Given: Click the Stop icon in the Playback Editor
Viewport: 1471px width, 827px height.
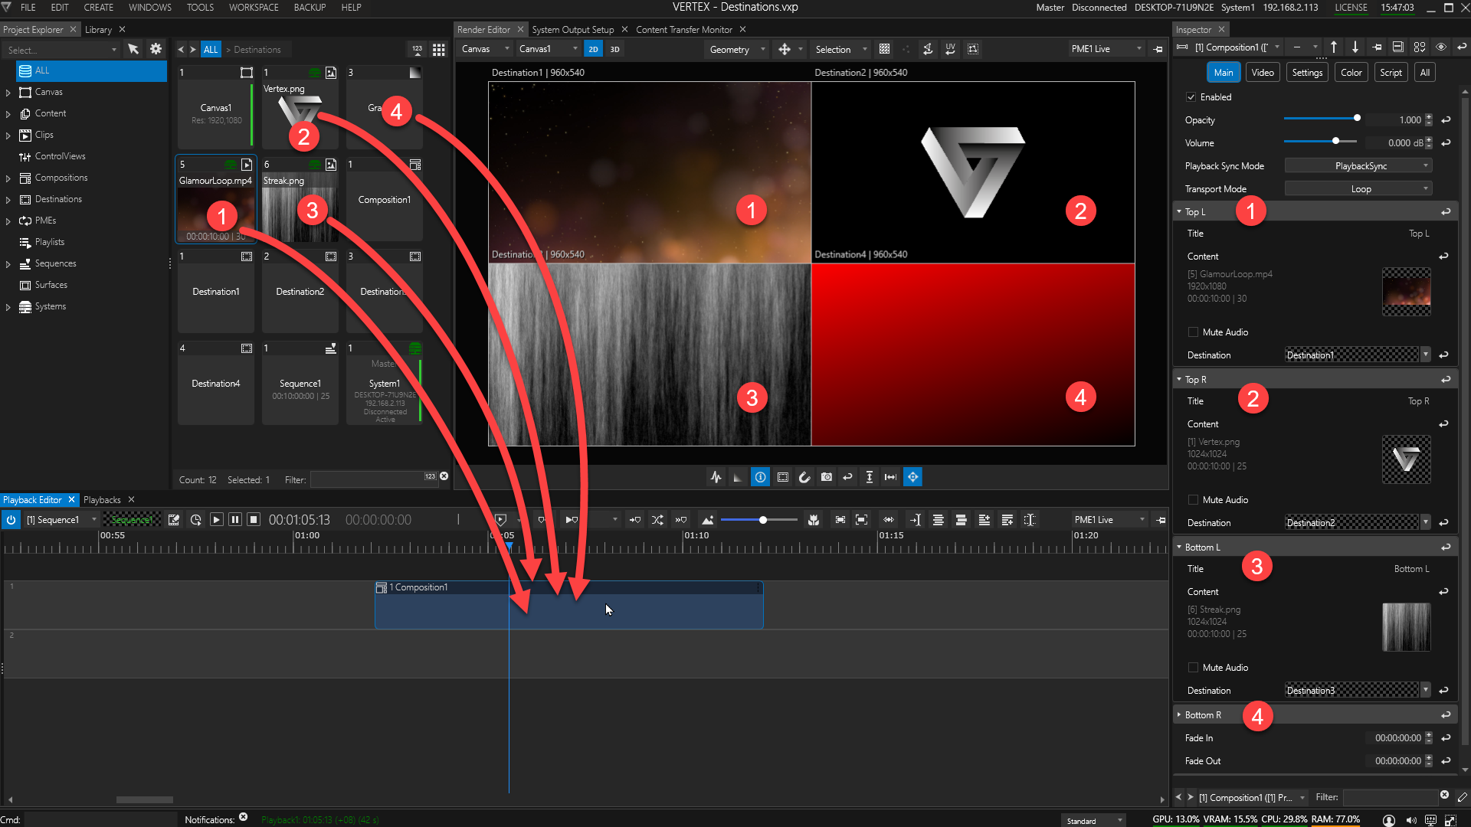Looking at the screenshot, I should pos(254,519).
